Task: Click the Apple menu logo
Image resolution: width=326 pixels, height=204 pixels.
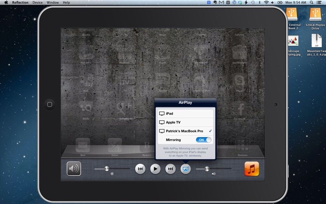Action: [x=6, y=2]
